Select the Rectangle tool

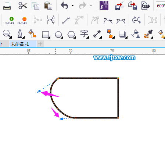point(46,35)
